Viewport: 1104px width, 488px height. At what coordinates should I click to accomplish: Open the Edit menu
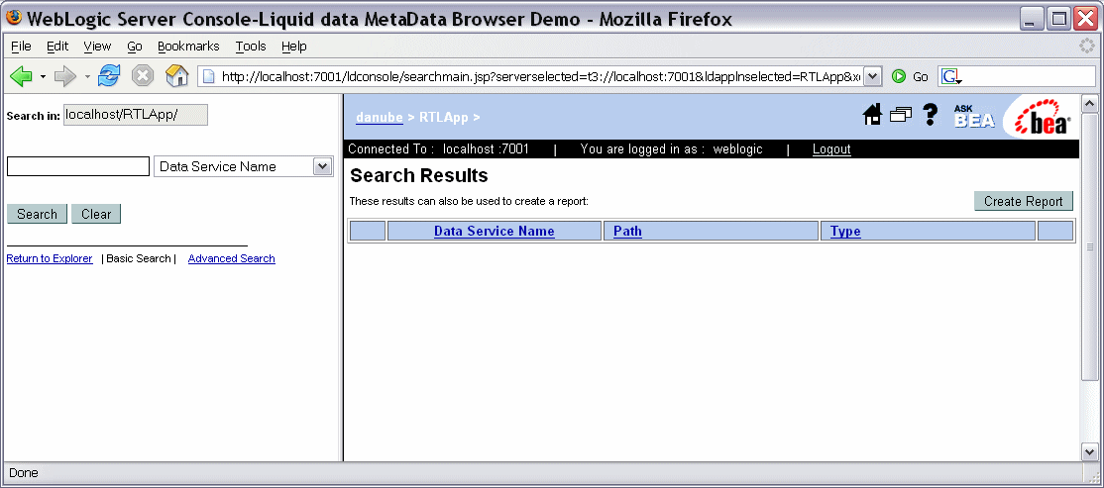(57, 47)
